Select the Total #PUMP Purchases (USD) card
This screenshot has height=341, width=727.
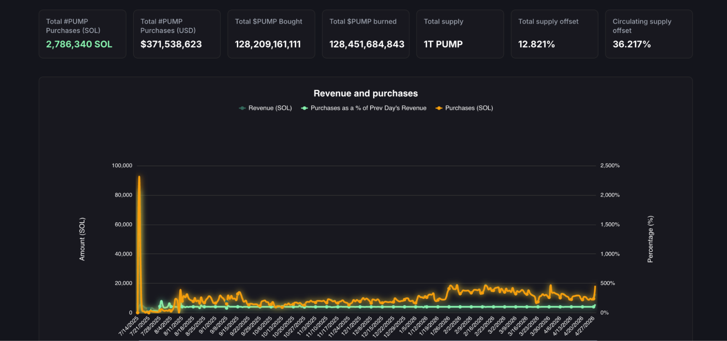tap(177, 34)
